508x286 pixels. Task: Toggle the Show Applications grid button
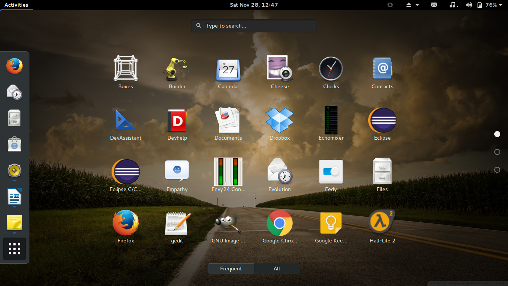click(15, 249)
